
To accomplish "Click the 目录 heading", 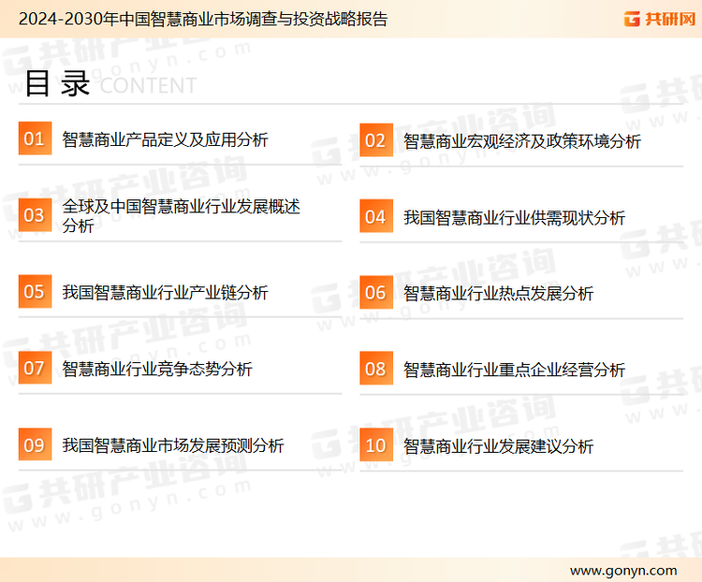I will 57,83.
